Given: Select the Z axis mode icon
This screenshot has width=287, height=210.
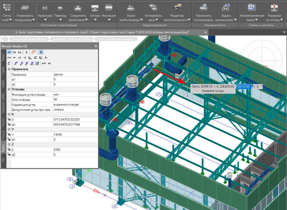Looking at the screenshot, I should pos(26,52).
